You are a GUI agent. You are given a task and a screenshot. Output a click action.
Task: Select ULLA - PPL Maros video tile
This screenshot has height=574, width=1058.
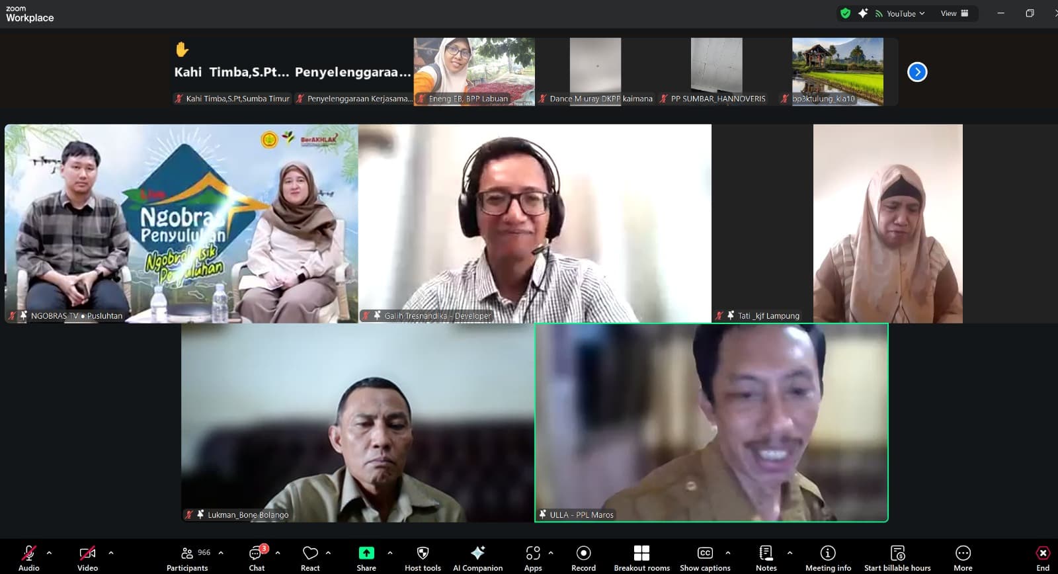point(712,423)
